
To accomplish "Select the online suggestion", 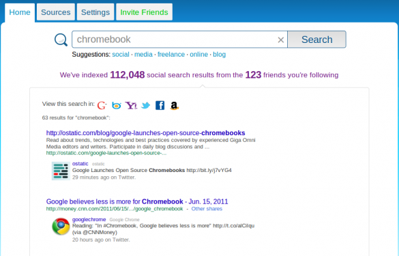I will [198, 54].
